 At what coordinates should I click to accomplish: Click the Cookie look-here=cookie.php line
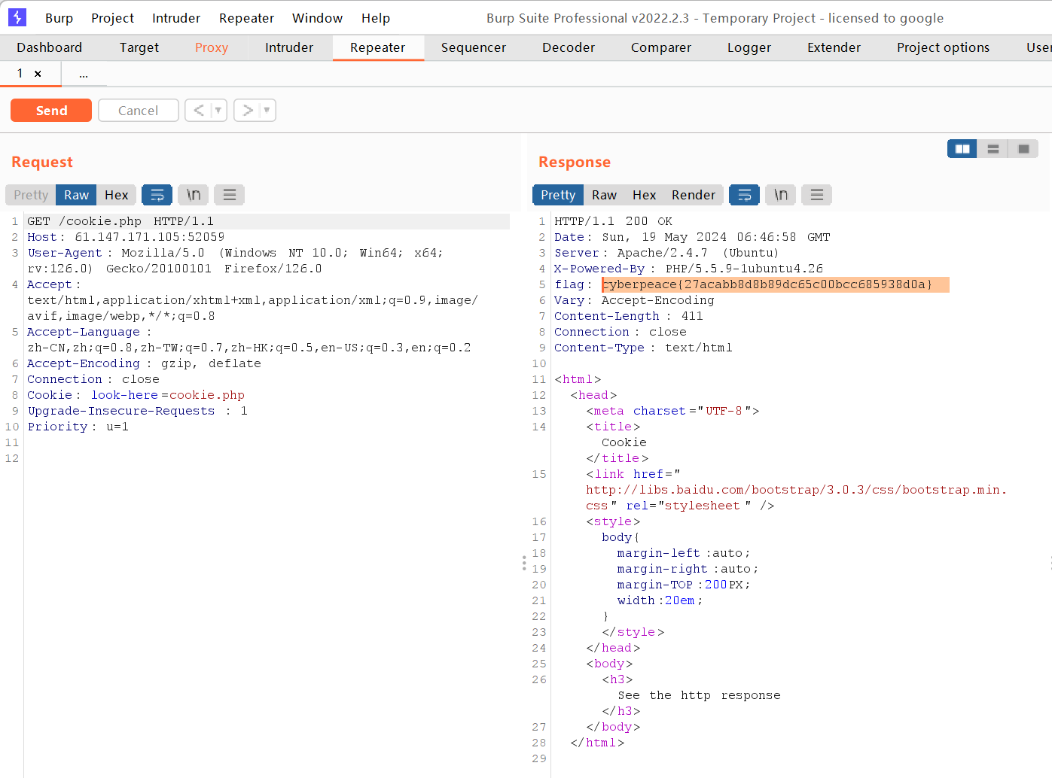136,395
